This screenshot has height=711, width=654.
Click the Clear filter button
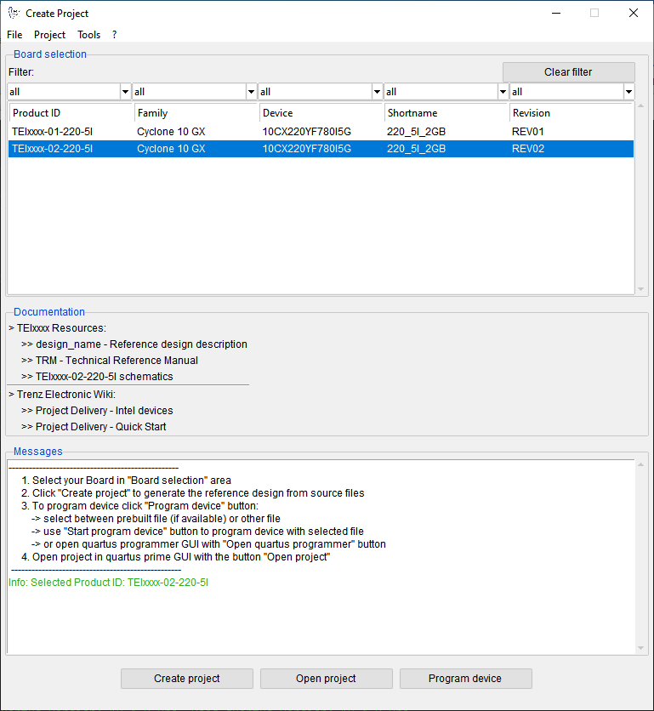[x=568, y=72]
